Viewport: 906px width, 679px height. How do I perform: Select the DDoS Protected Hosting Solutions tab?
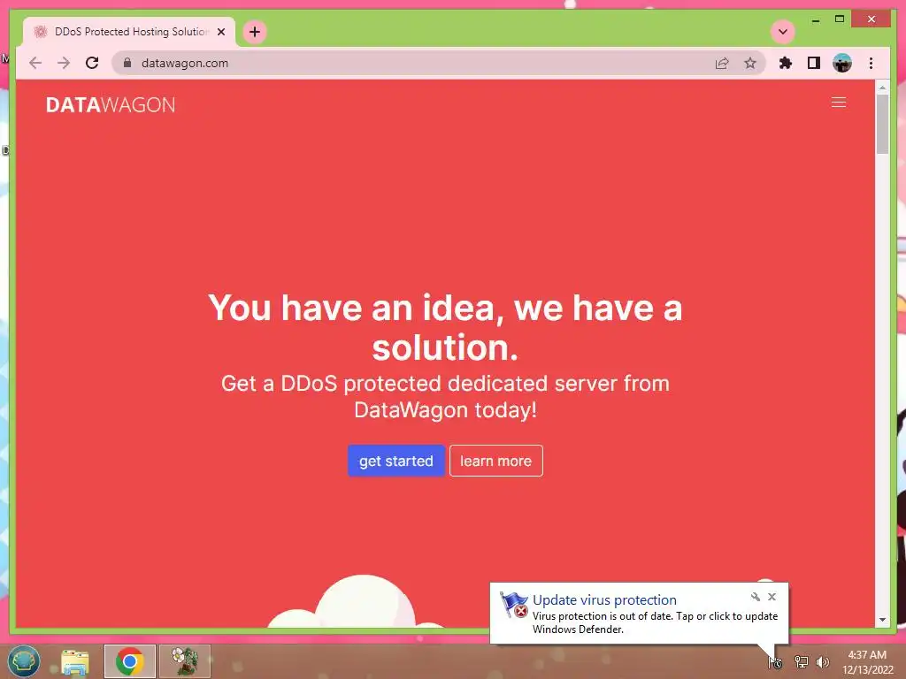click(129, 32)
